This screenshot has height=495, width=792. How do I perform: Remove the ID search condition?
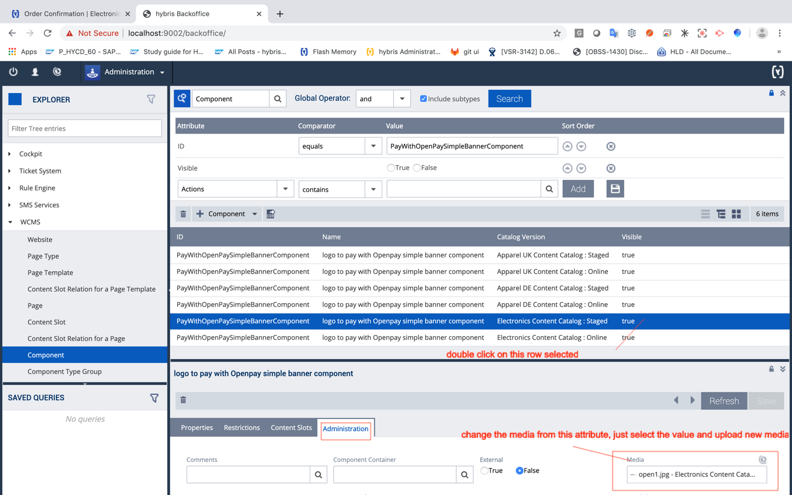point(610,147)
